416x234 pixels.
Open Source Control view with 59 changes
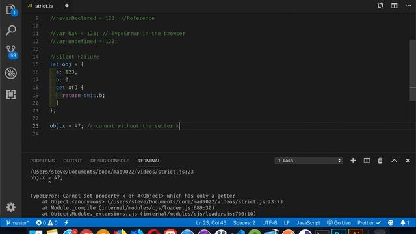click(11, 52)
